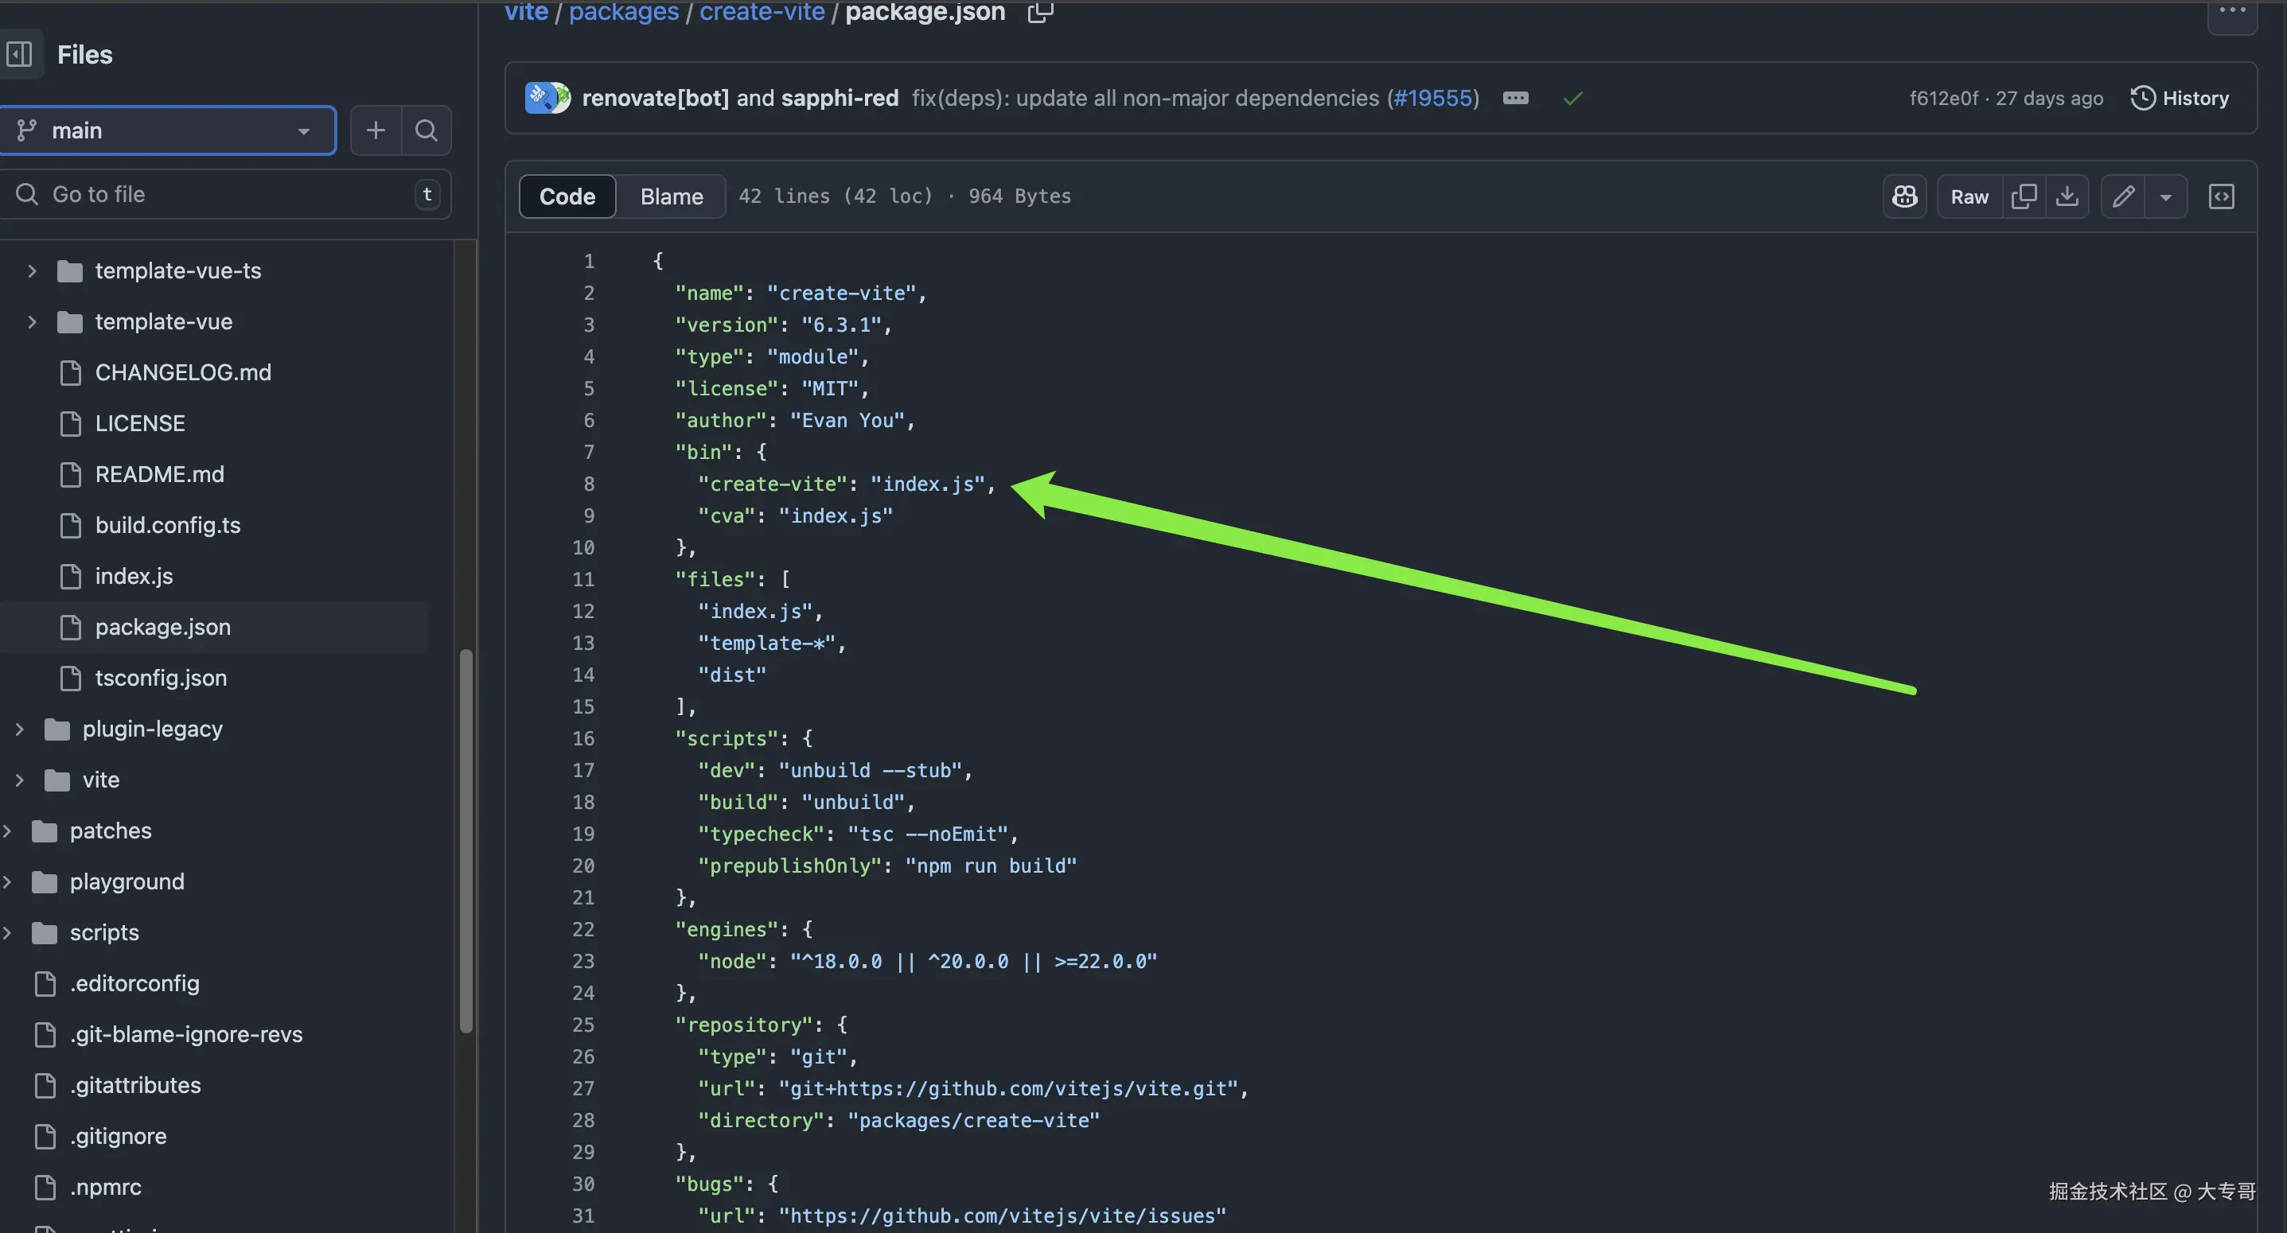Click the add file plus icon

pyautogui.click(x=376, y=130)
